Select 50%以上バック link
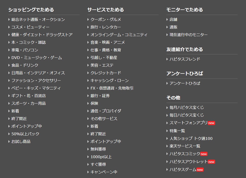Viewport: 246px width, 178px height. (25, 134)
